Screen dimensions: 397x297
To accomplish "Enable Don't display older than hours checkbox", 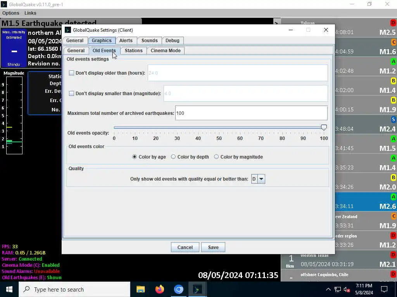I will click(71, 73).
